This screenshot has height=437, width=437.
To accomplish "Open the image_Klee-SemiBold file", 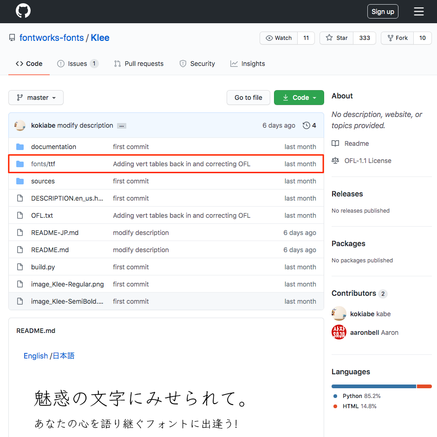I will [x=67, y=301].
